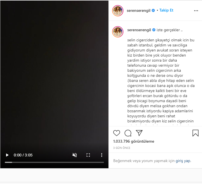The width and height of the screenshot is (202, 184).
Task: Click the 1.033.796 görüntüleme view count
Action: pyautogui.click(x=134, y=141)
